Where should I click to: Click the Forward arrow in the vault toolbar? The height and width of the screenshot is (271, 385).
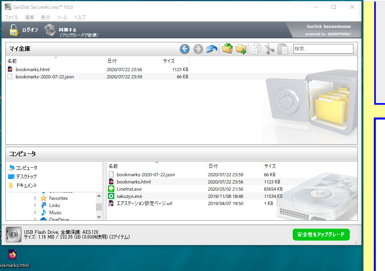[x=198, y=49]
